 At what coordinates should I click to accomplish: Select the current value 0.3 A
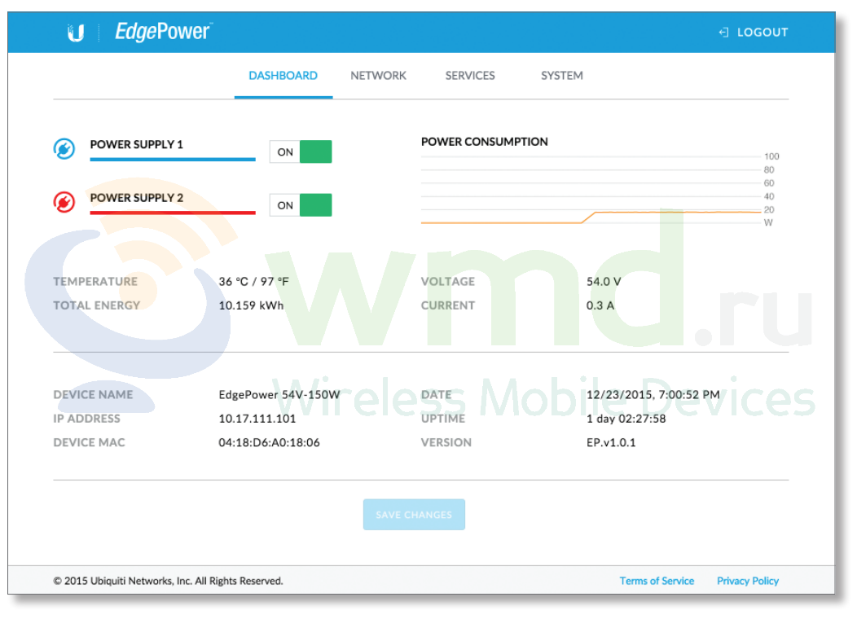(600, 305)
